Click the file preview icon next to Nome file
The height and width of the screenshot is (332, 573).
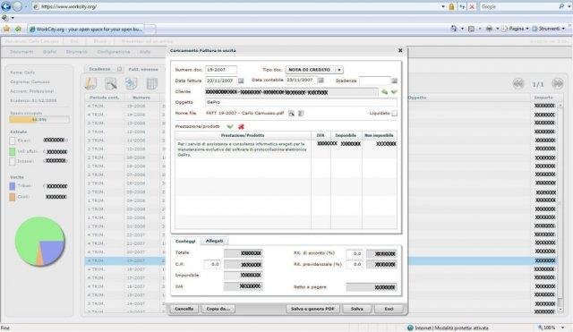coord(291,114)
